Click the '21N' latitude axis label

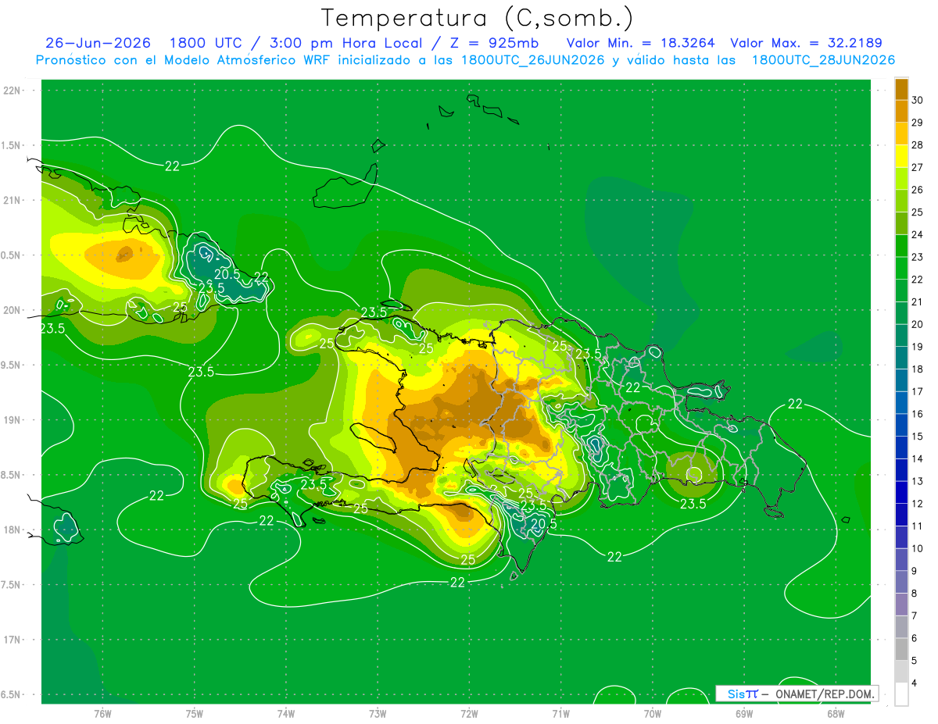pos(13,200)
